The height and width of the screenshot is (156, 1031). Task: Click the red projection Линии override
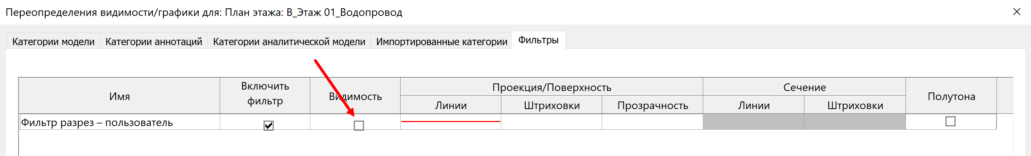coord(451,122)
